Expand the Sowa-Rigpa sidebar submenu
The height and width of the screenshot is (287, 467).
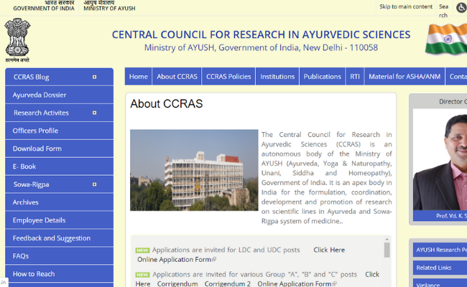(x=94, y=184)
